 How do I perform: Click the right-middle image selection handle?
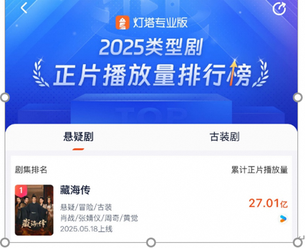coord(298,97)
